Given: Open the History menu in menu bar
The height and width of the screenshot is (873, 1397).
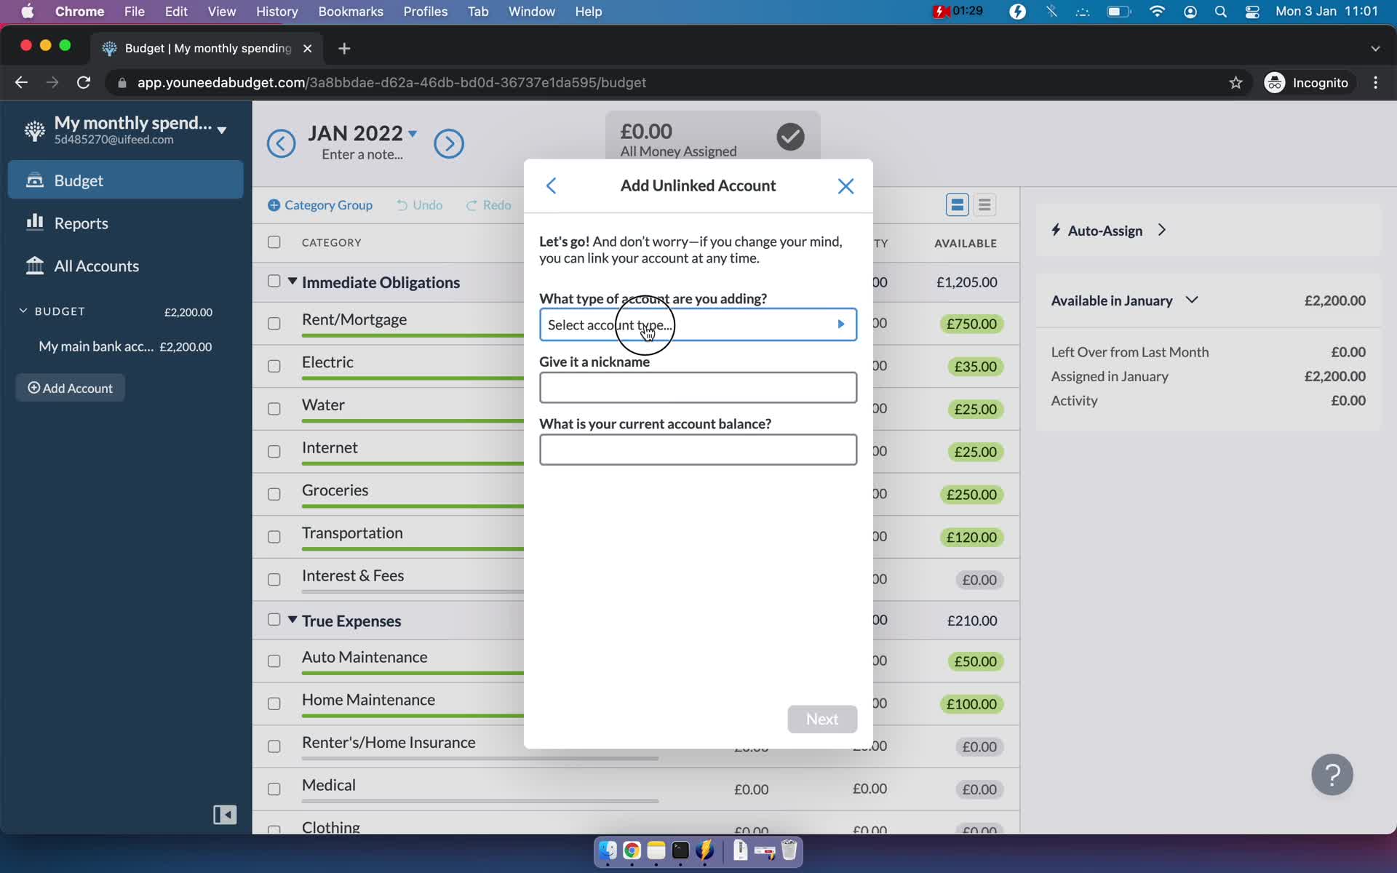Looking at the screenshot, I should (x=276, y=11).
